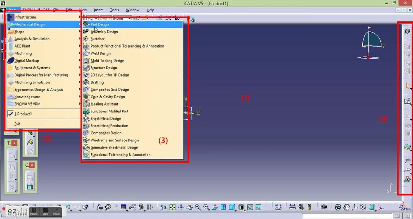Click the Measure Inertia weight icon

pos(309,207)
